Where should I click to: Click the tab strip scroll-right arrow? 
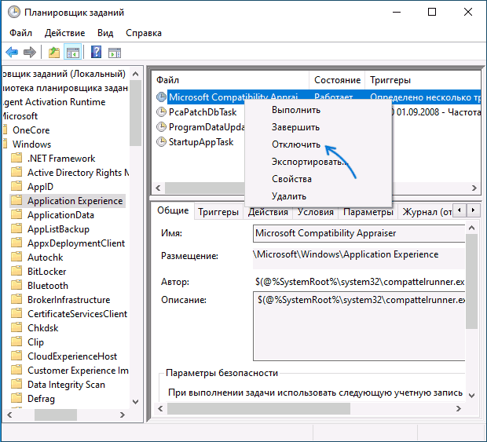pyautogui.click(x=473, y=210)
